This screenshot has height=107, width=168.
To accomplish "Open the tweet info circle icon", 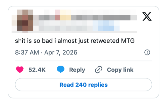I will [x=147, y=52].
